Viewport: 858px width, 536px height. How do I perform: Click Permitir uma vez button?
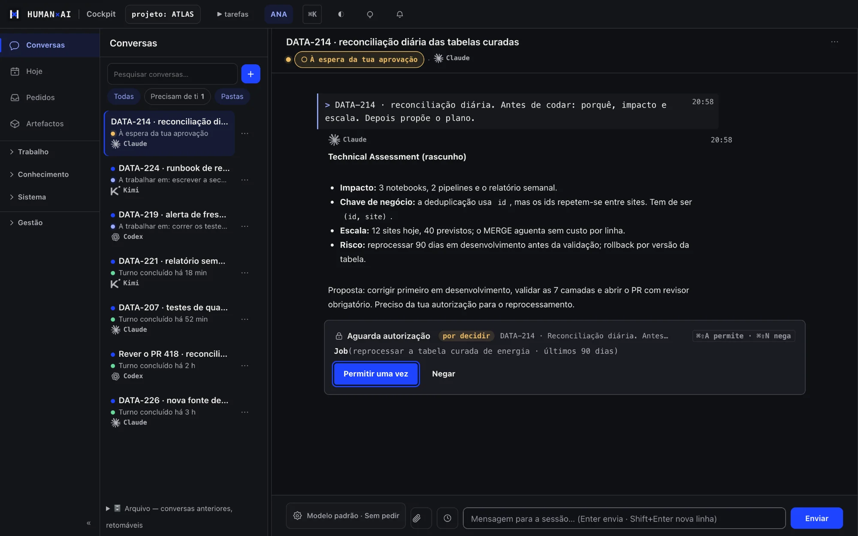(376, 374)
